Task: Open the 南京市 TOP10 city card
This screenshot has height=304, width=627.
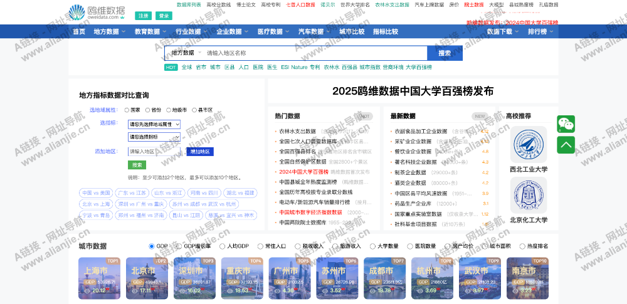Action: (x=527, y=278)
